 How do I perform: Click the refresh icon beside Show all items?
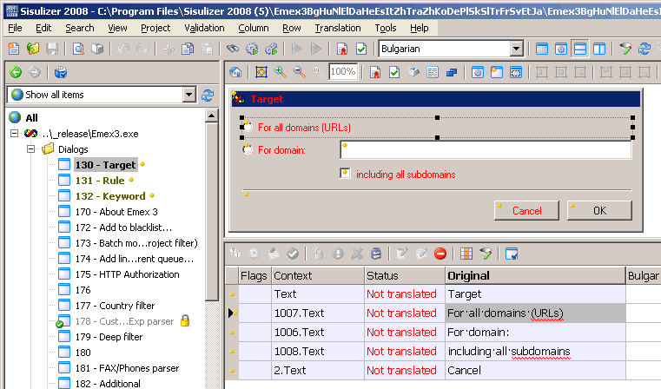click(208, 96)
